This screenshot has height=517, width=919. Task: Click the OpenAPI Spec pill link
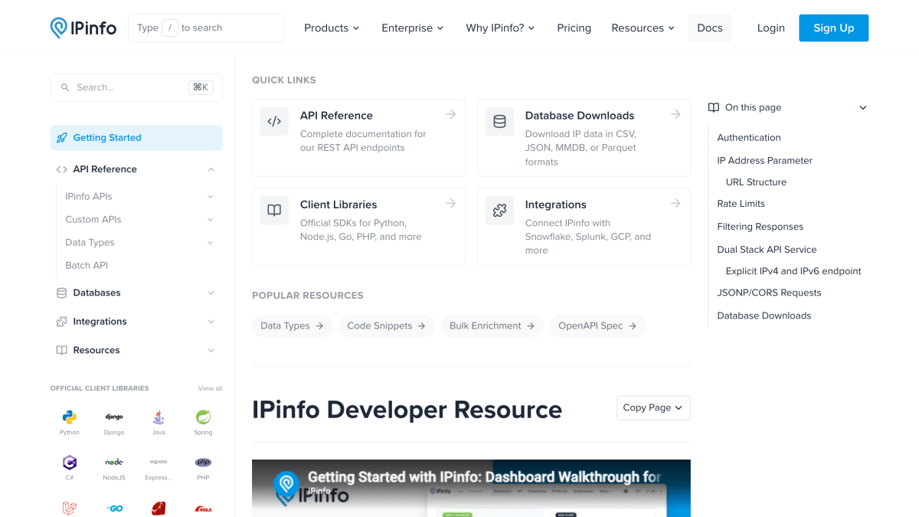598,326
